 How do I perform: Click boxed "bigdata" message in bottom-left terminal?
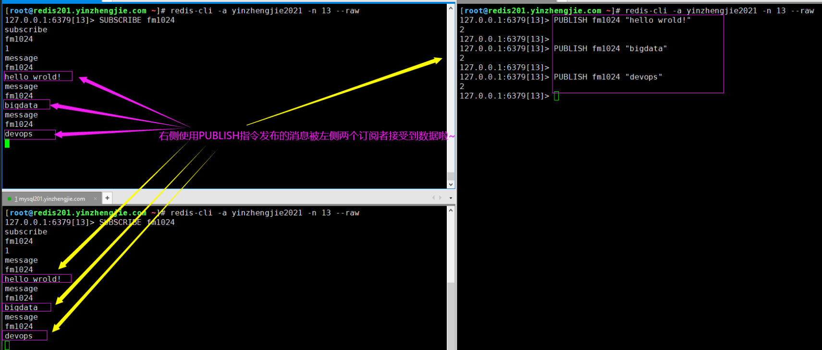click(x=22, y=308)
